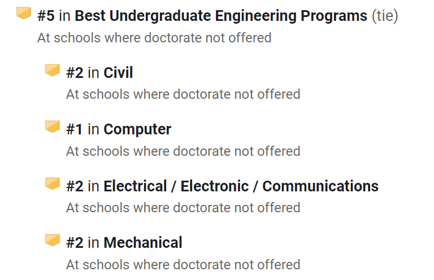Click the doctorate note under Mechanical
The width and height of the screenshot is (434, 280).
[183, 265]
